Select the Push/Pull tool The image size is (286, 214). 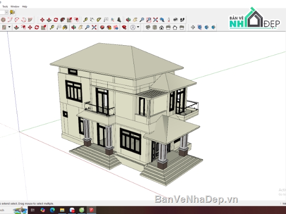(49, 19)
